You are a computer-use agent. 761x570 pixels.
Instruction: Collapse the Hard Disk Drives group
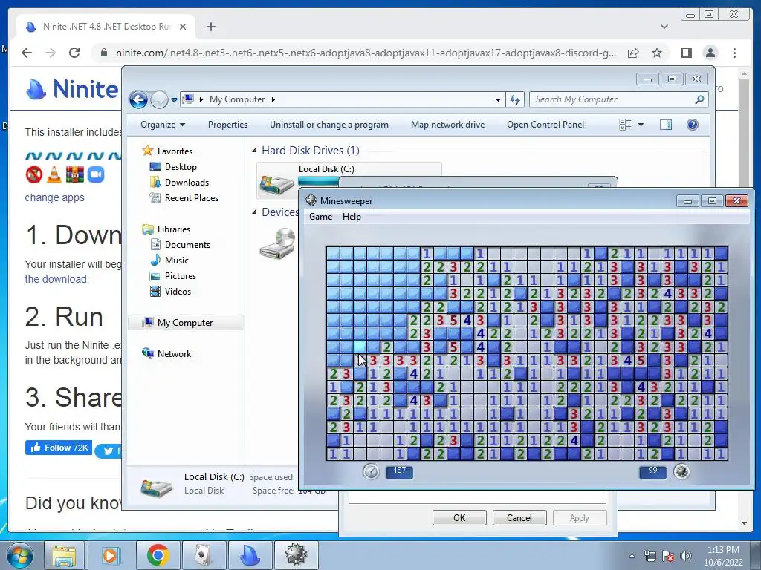point(254,151)
